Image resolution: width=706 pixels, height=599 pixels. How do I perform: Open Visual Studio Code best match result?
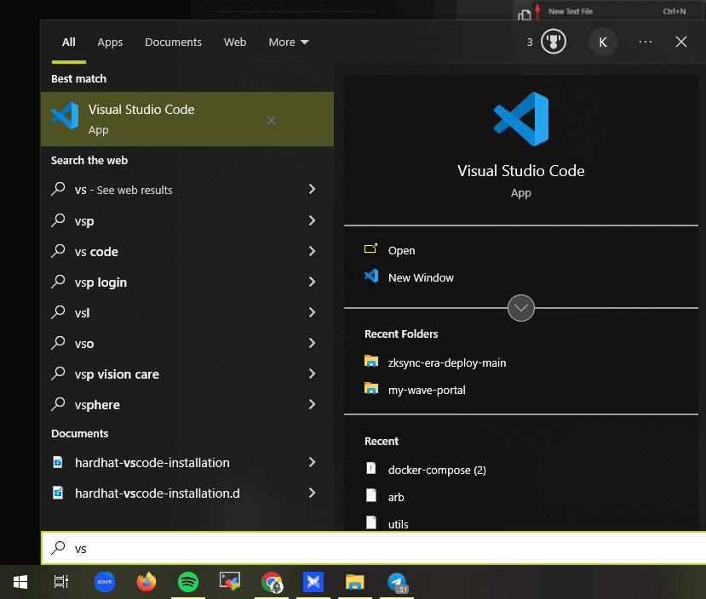pos(187,119)
